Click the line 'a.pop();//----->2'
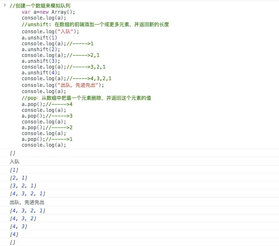 [x=47, y=128]
